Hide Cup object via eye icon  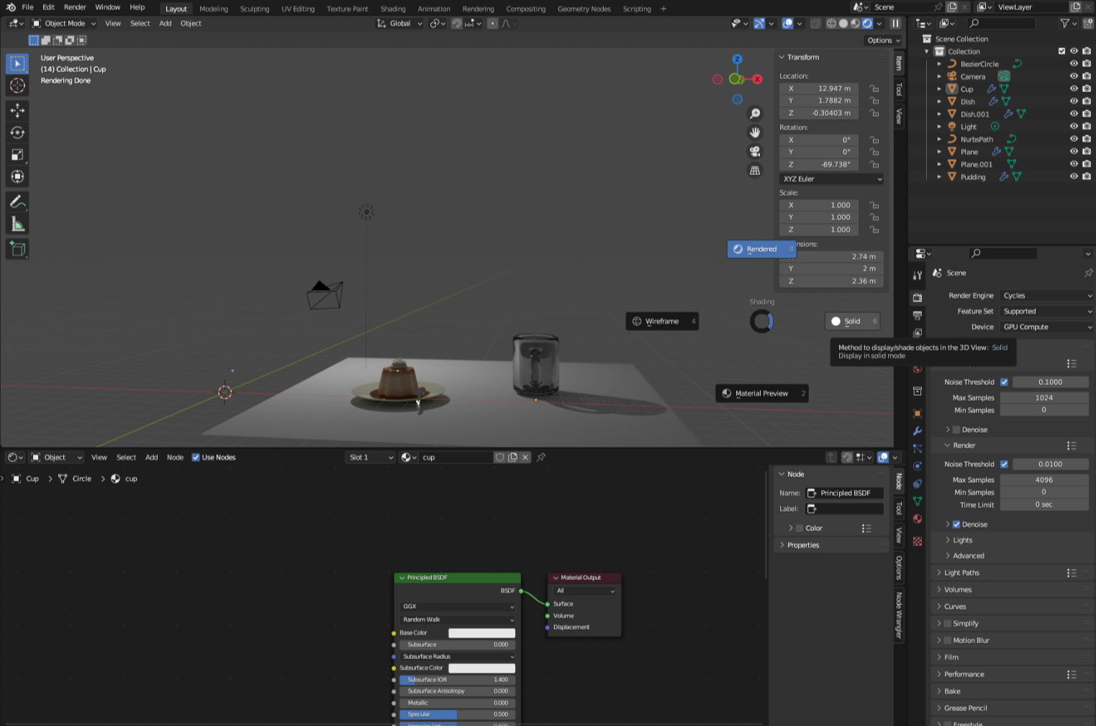point(1074,89)
